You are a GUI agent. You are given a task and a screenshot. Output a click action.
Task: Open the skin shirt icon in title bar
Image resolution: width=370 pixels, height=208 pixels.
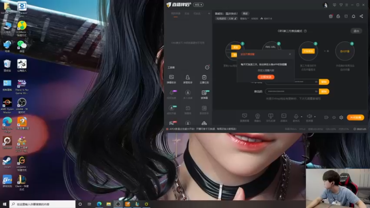tap(341, 5)
